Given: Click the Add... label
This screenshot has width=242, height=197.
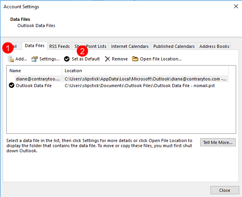Looking at the screenshot, I should click(21, 59).
